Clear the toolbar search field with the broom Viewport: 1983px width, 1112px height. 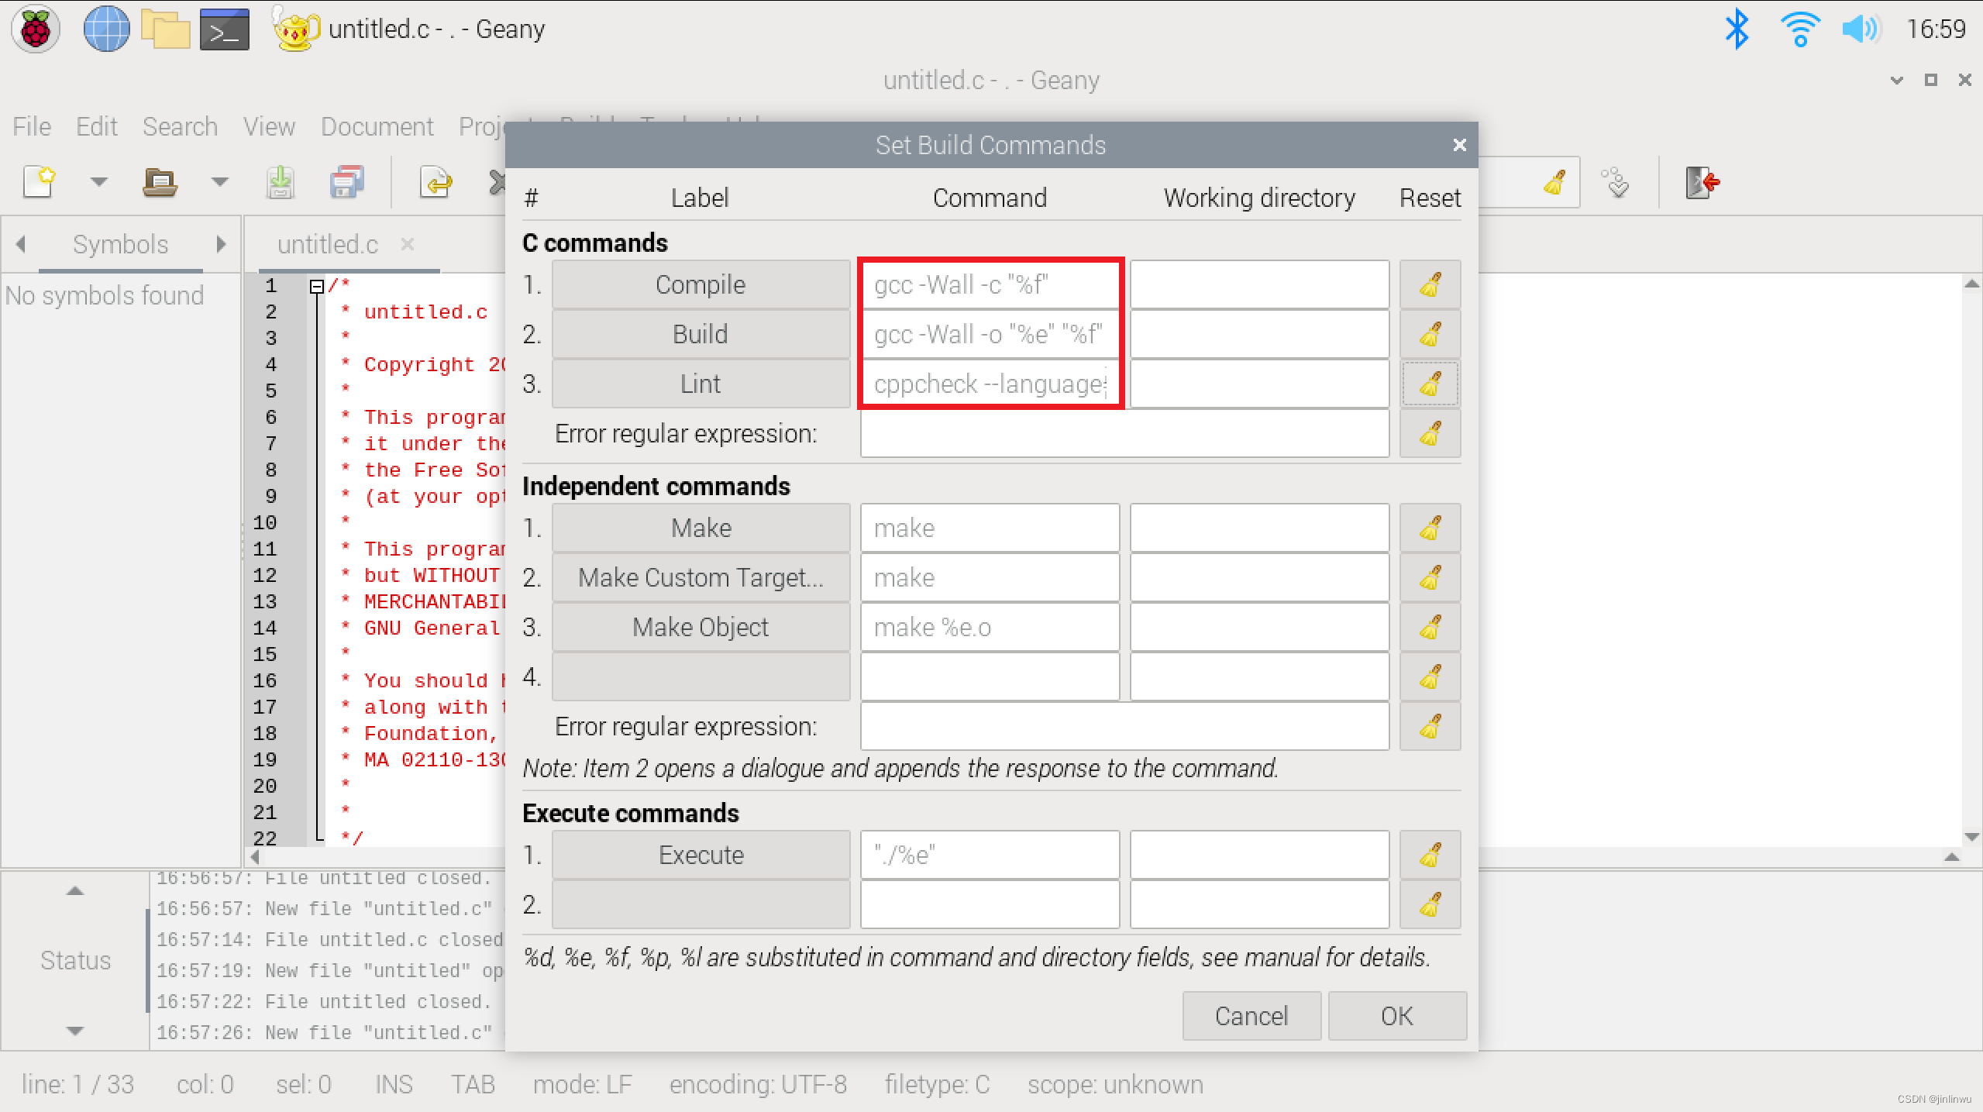pyautogui.click(x=1554, y=183)
